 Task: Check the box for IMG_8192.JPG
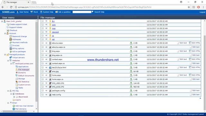[42, 87]
